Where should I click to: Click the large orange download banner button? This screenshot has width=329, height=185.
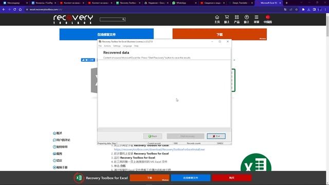(x=220, y=34)
